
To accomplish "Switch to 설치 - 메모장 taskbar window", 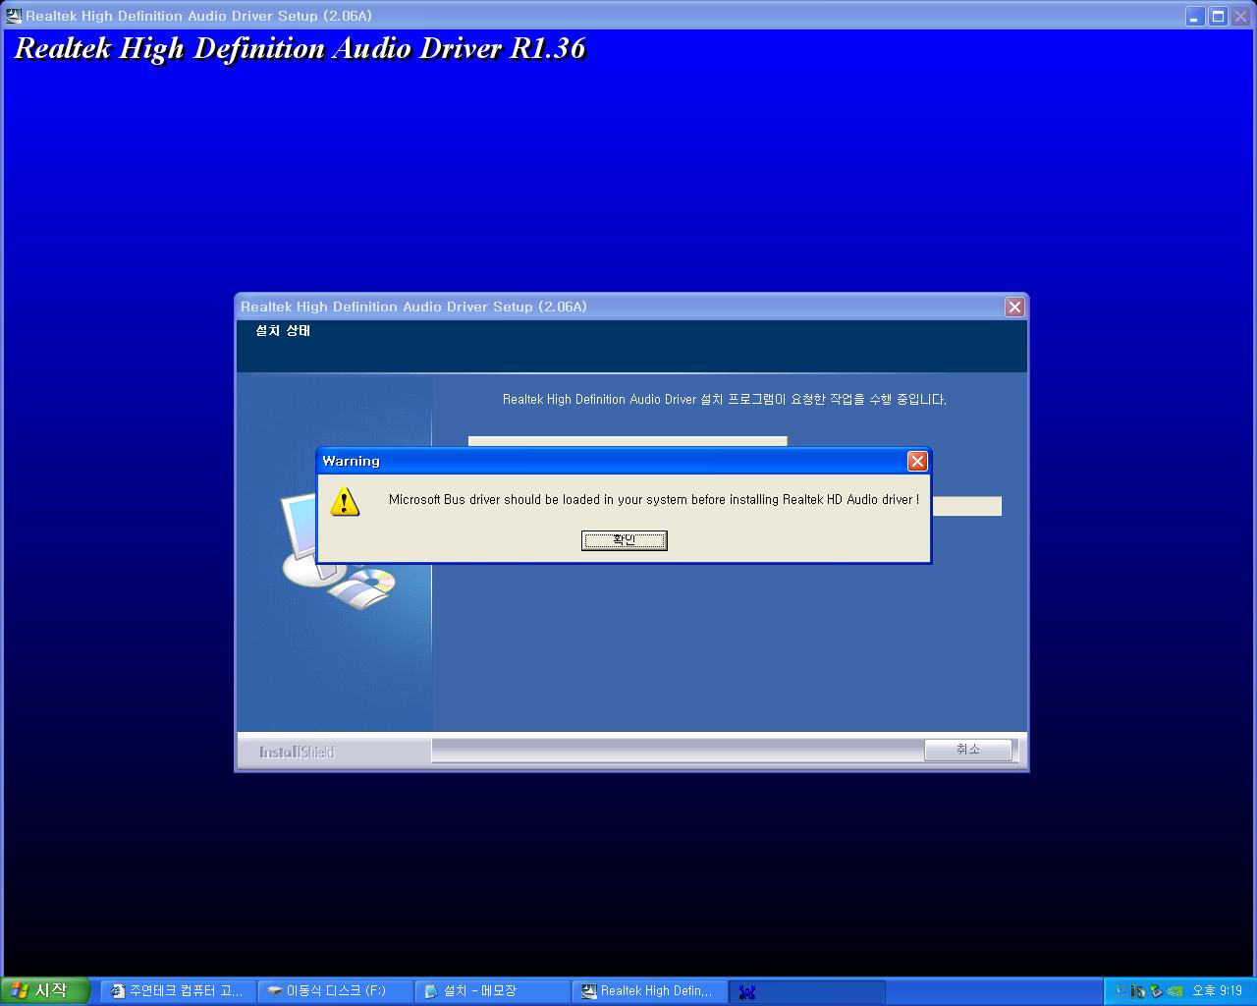I will tap(492, 991).
